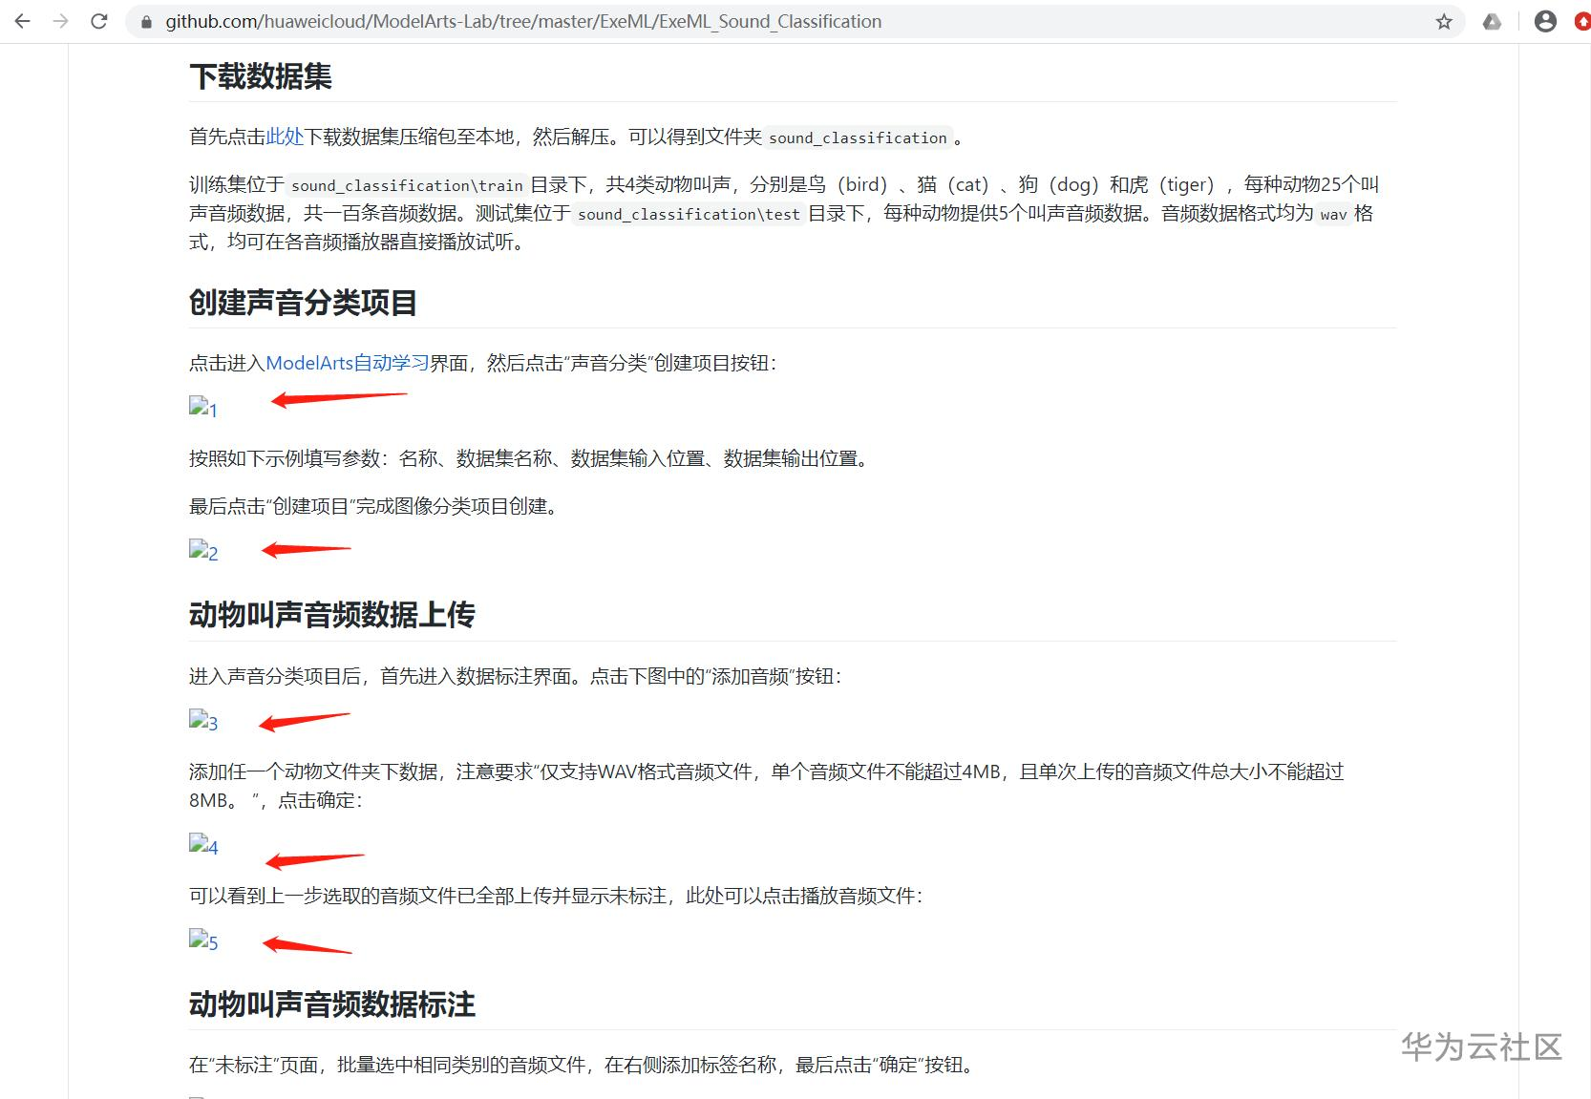Go back to the previous page
This screenshot has height=1099, width=1591.
tap(23, 21)
